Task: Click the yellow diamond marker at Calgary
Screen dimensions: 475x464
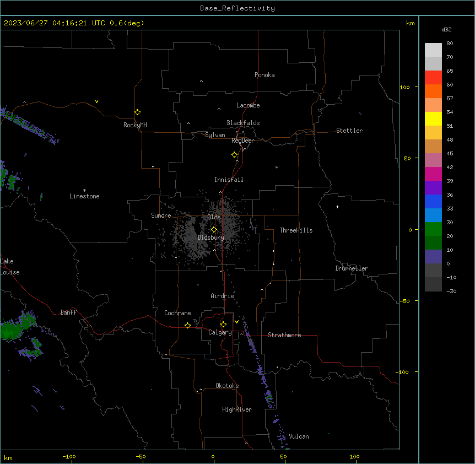Action: (223, 325)
